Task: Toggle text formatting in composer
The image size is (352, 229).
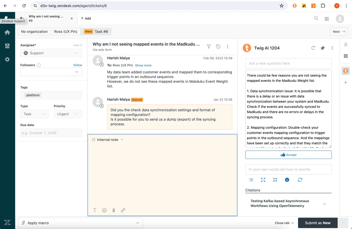Action: click(x=95, y=210)
